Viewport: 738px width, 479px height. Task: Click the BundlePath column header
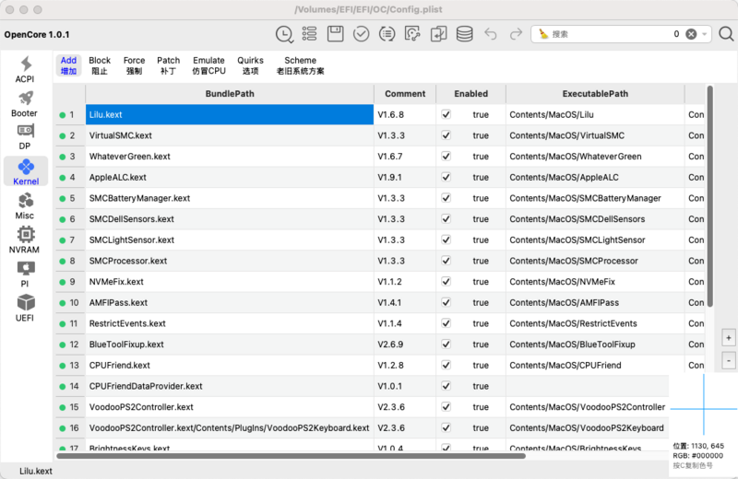tap(230, 94)
